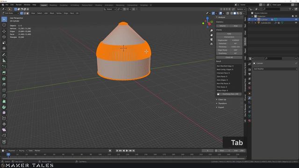Open the Output properties tab icon
The image size is (299, 168).
coord(249,74)
